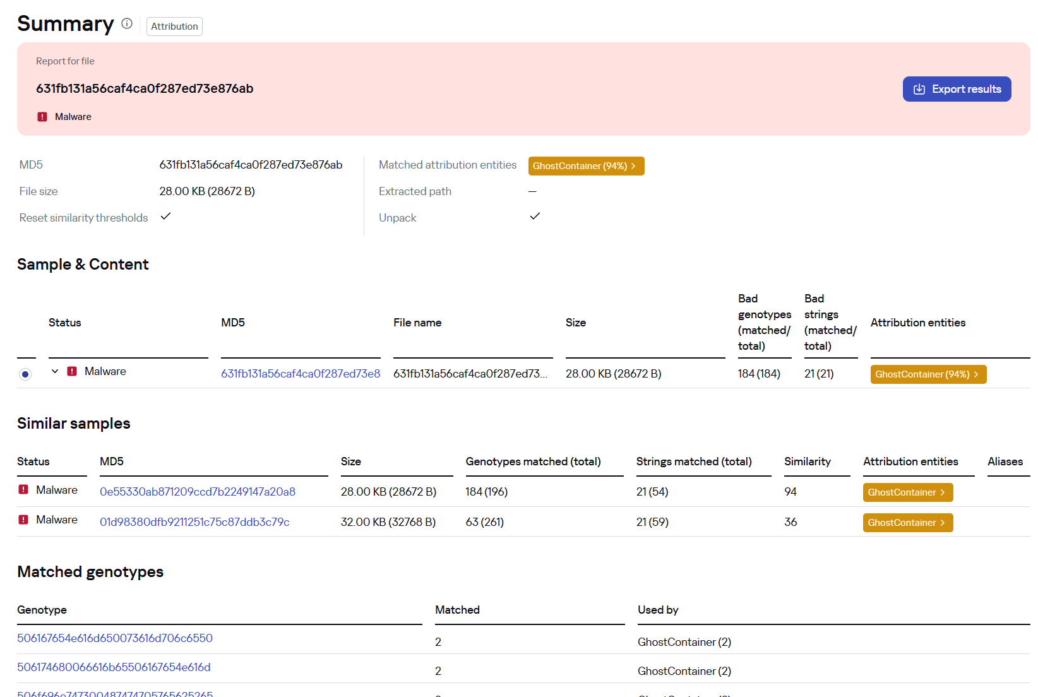Click the Attribution tab label
This screenshot has height=697, width=1038.
174,27
